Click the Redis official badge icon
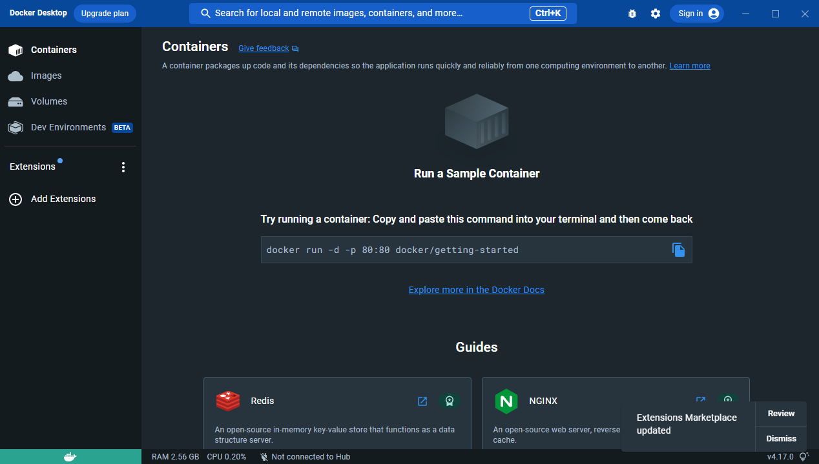The height and width of the screenshot is (464, 819). [450, 401]
